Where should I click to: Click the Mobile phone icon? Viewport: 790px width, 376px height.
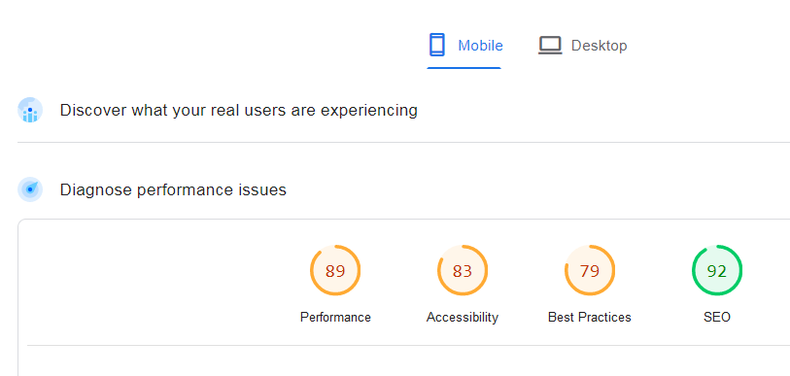(x=437, y=45)
